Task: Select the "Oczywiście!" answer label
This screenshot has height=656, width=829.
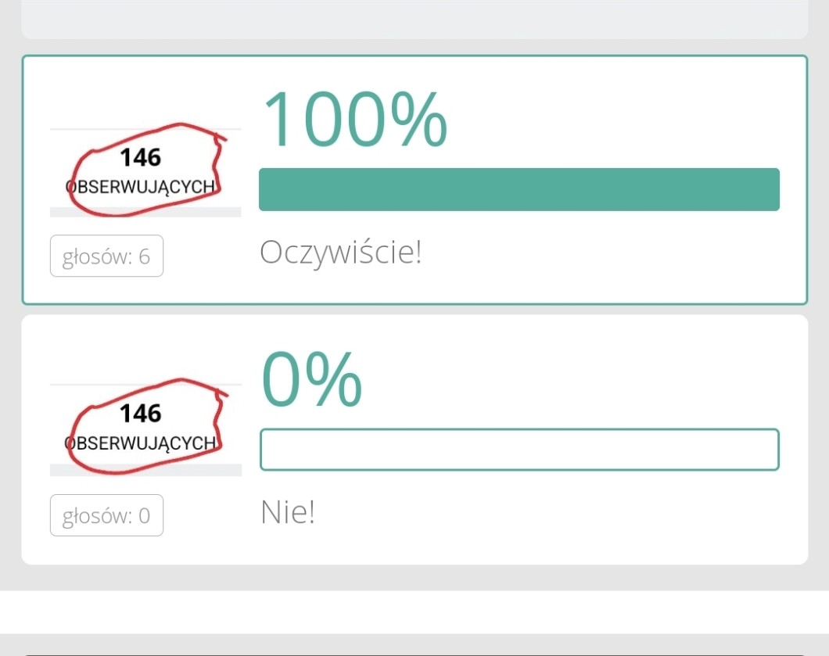Action: click(x=340, y=253)
